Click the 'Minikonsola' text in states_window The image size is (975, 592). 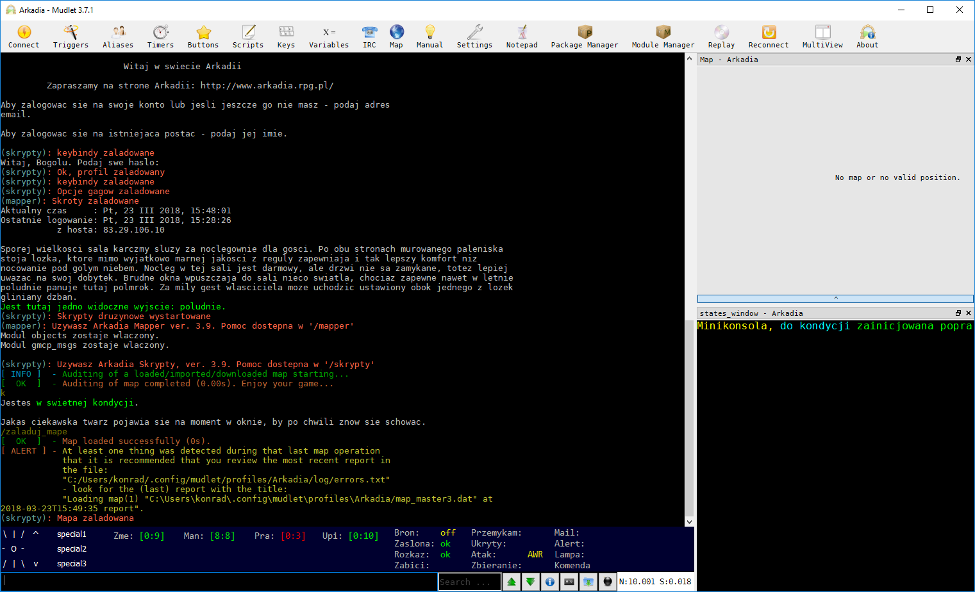732,326
